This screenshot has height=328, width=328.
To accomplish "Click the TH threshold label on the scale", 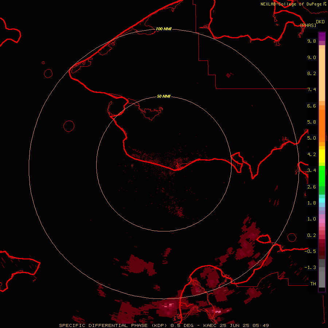I will [x=313, y=284].
